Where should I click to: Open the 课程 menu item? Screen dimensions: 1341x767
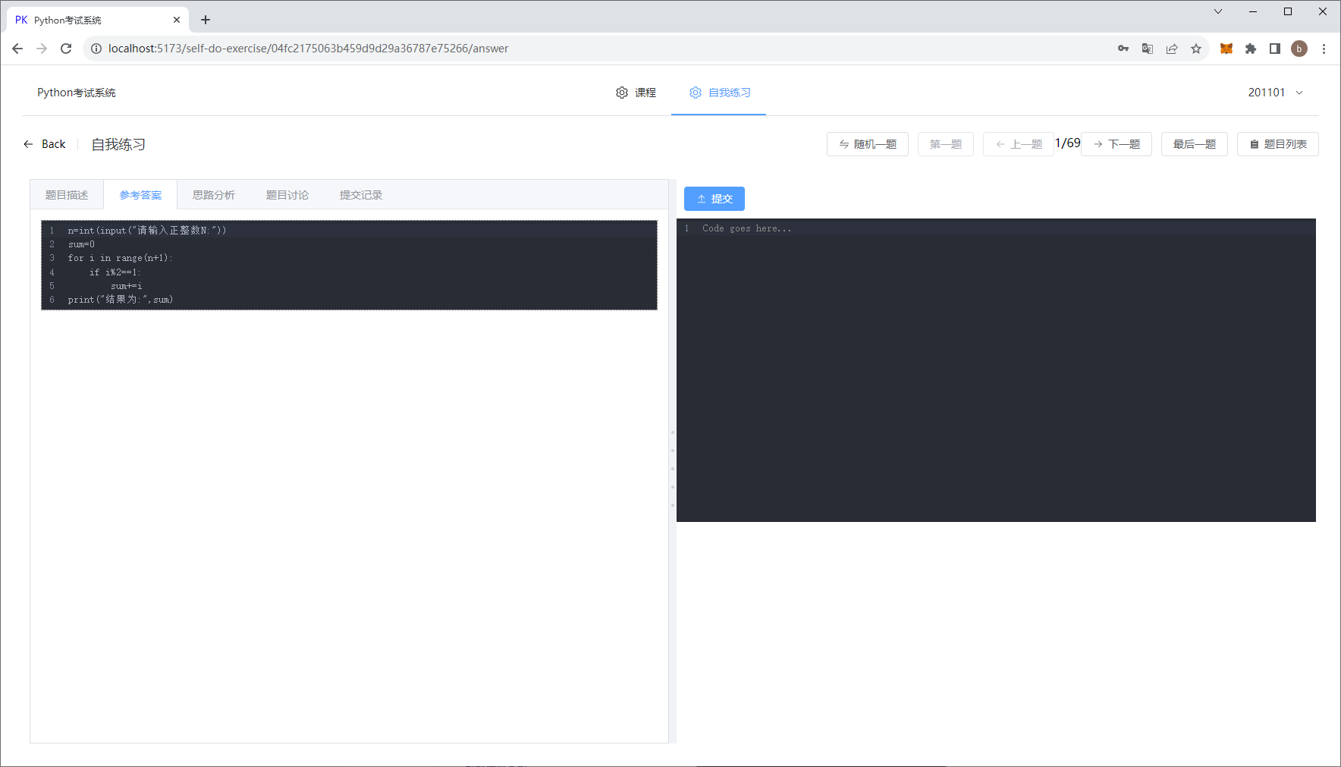pyautogui.click(x=636, y=93)
